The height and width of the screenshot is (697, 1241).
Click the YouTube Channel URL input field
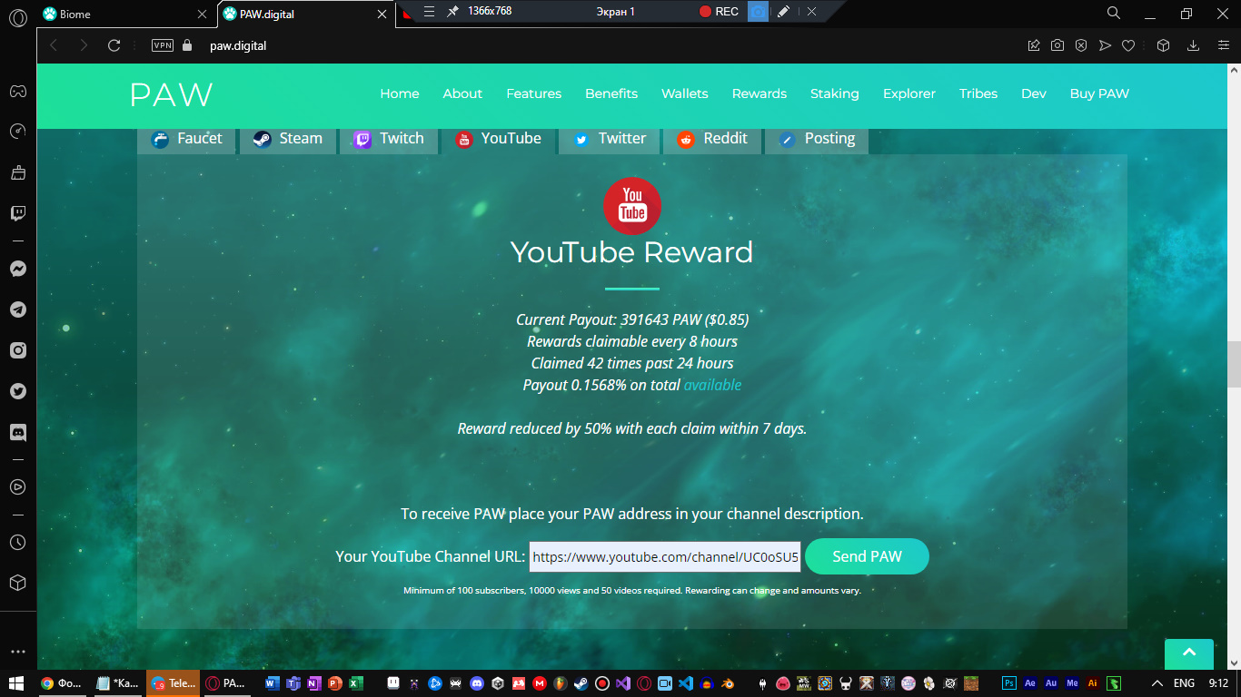(x=665, y=556)
